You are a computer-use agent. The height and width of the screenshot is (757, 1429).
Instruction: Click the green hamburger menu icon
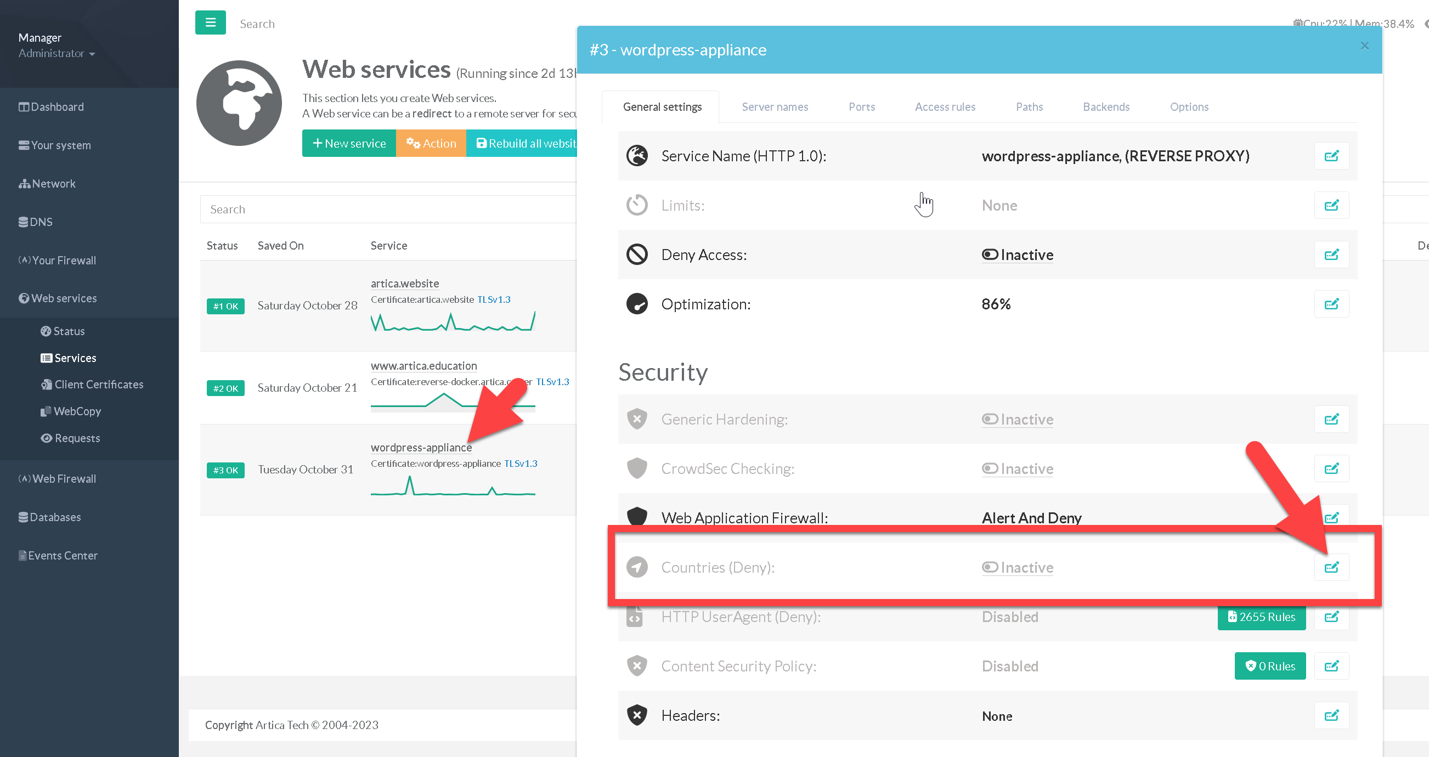[210, 22]
